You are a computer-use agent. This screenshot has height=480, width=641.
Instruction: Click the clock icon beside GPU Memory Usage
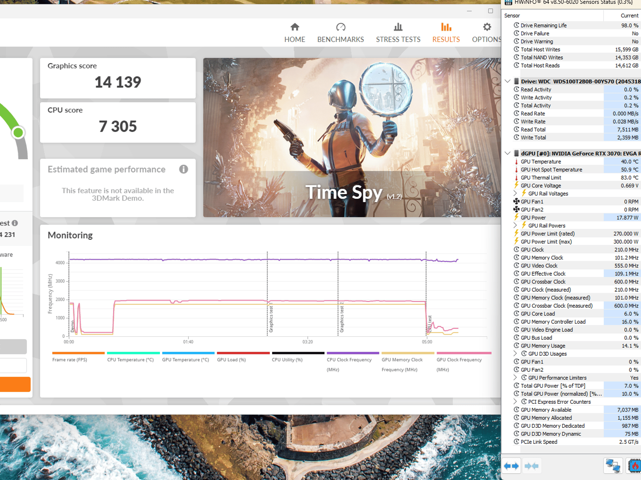[516, 345]
